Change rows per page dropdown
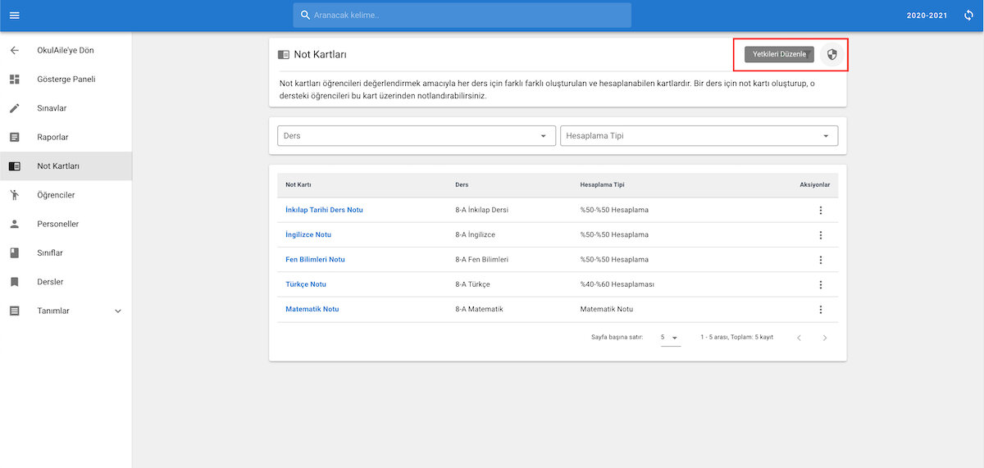The height and width of the screenshot is (468, 984). click(670, 338)
